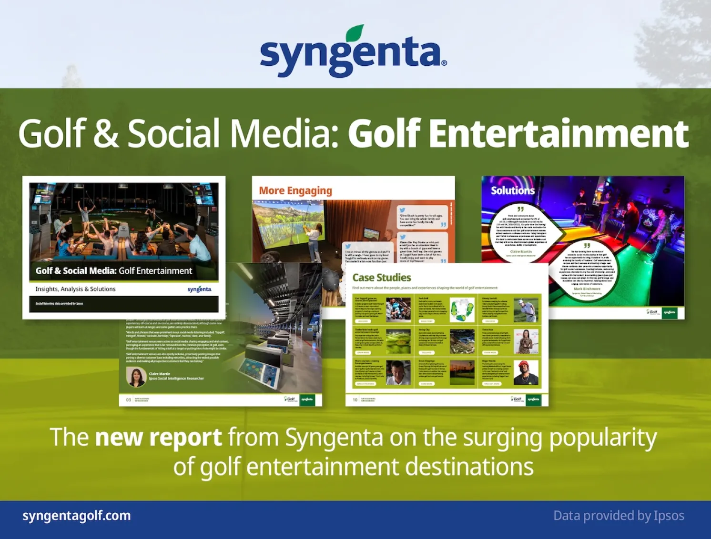Click the golf course map image in Park Golf

pyautogui.click(x=462, y=310)
